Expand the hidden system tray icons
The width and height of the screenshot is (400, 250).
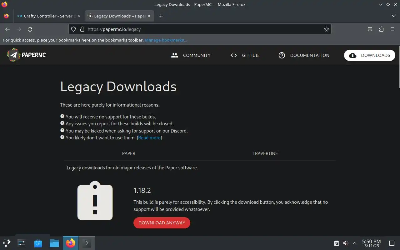point(355,243)
